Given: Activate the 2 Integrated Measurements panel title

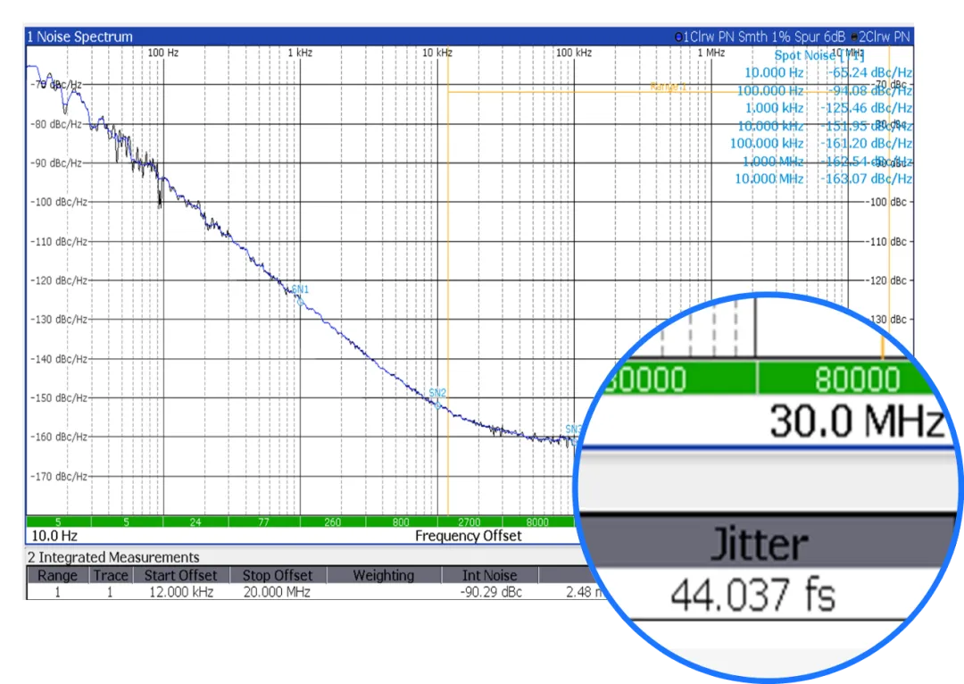Looking at the screenshot, I should tap(113, 557).
